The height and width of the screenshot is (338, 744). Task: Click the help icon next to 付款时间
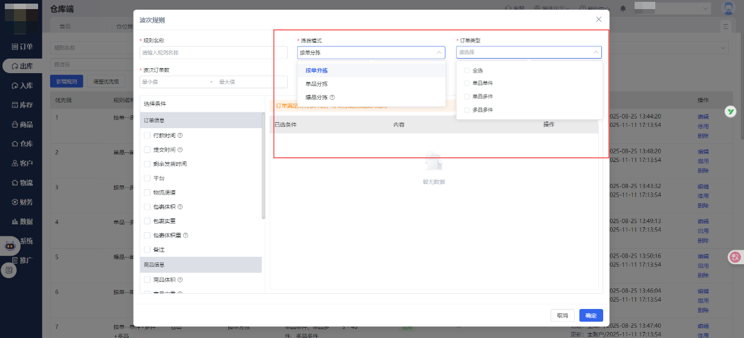(x=180, y=135)
